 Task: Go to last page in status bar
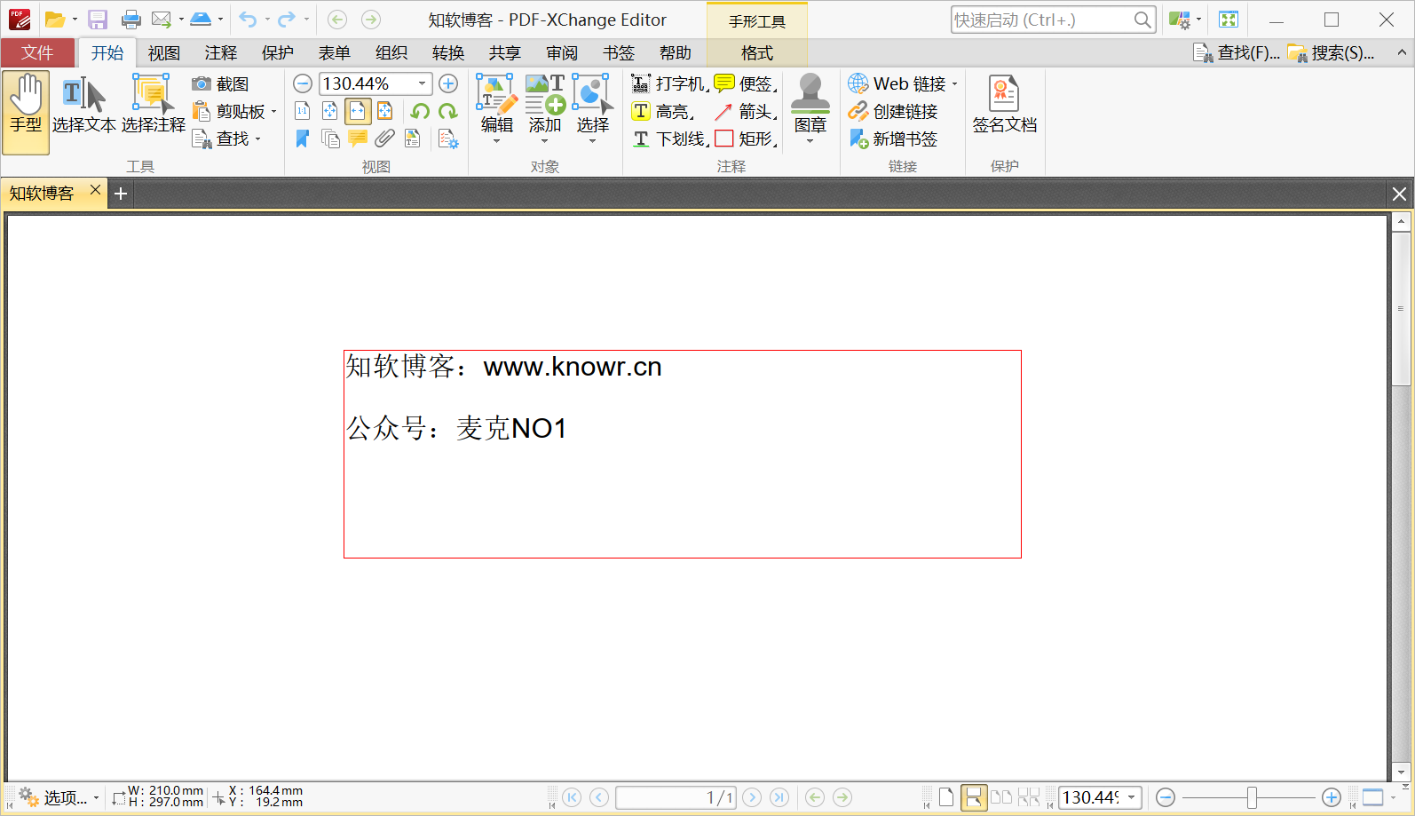779,797
